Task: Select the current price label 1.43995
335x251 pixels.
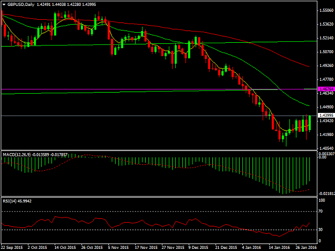Action: [326, 116]
